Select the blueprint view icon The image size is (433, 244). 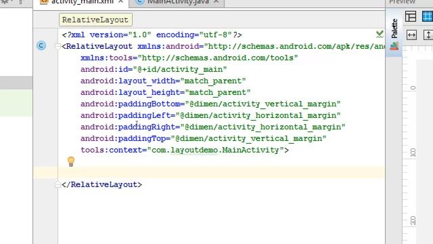pos(427,16)
